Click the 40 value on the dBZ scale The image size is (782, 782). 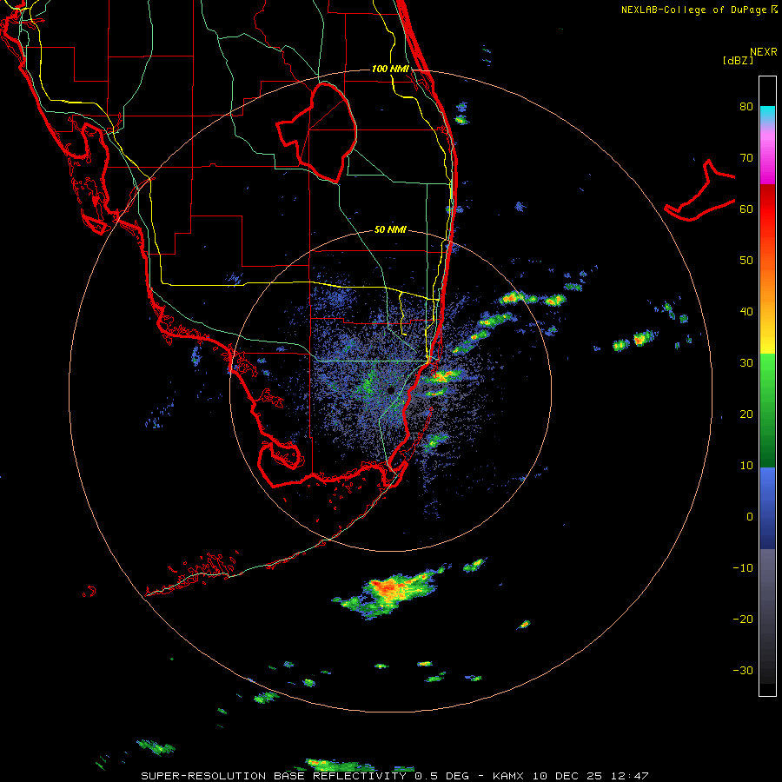(x=746, y=312)
